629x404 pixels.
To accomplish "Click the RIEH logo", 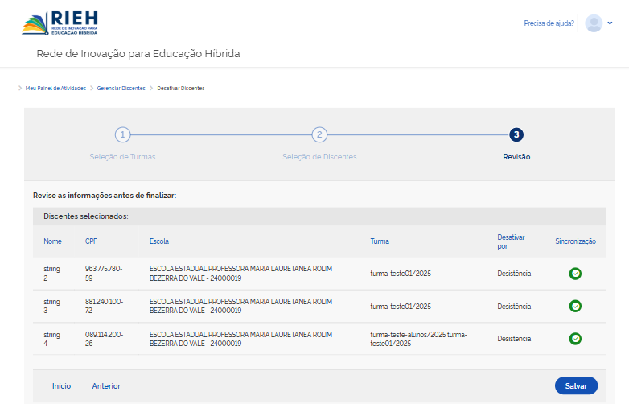I will (60, 23).
